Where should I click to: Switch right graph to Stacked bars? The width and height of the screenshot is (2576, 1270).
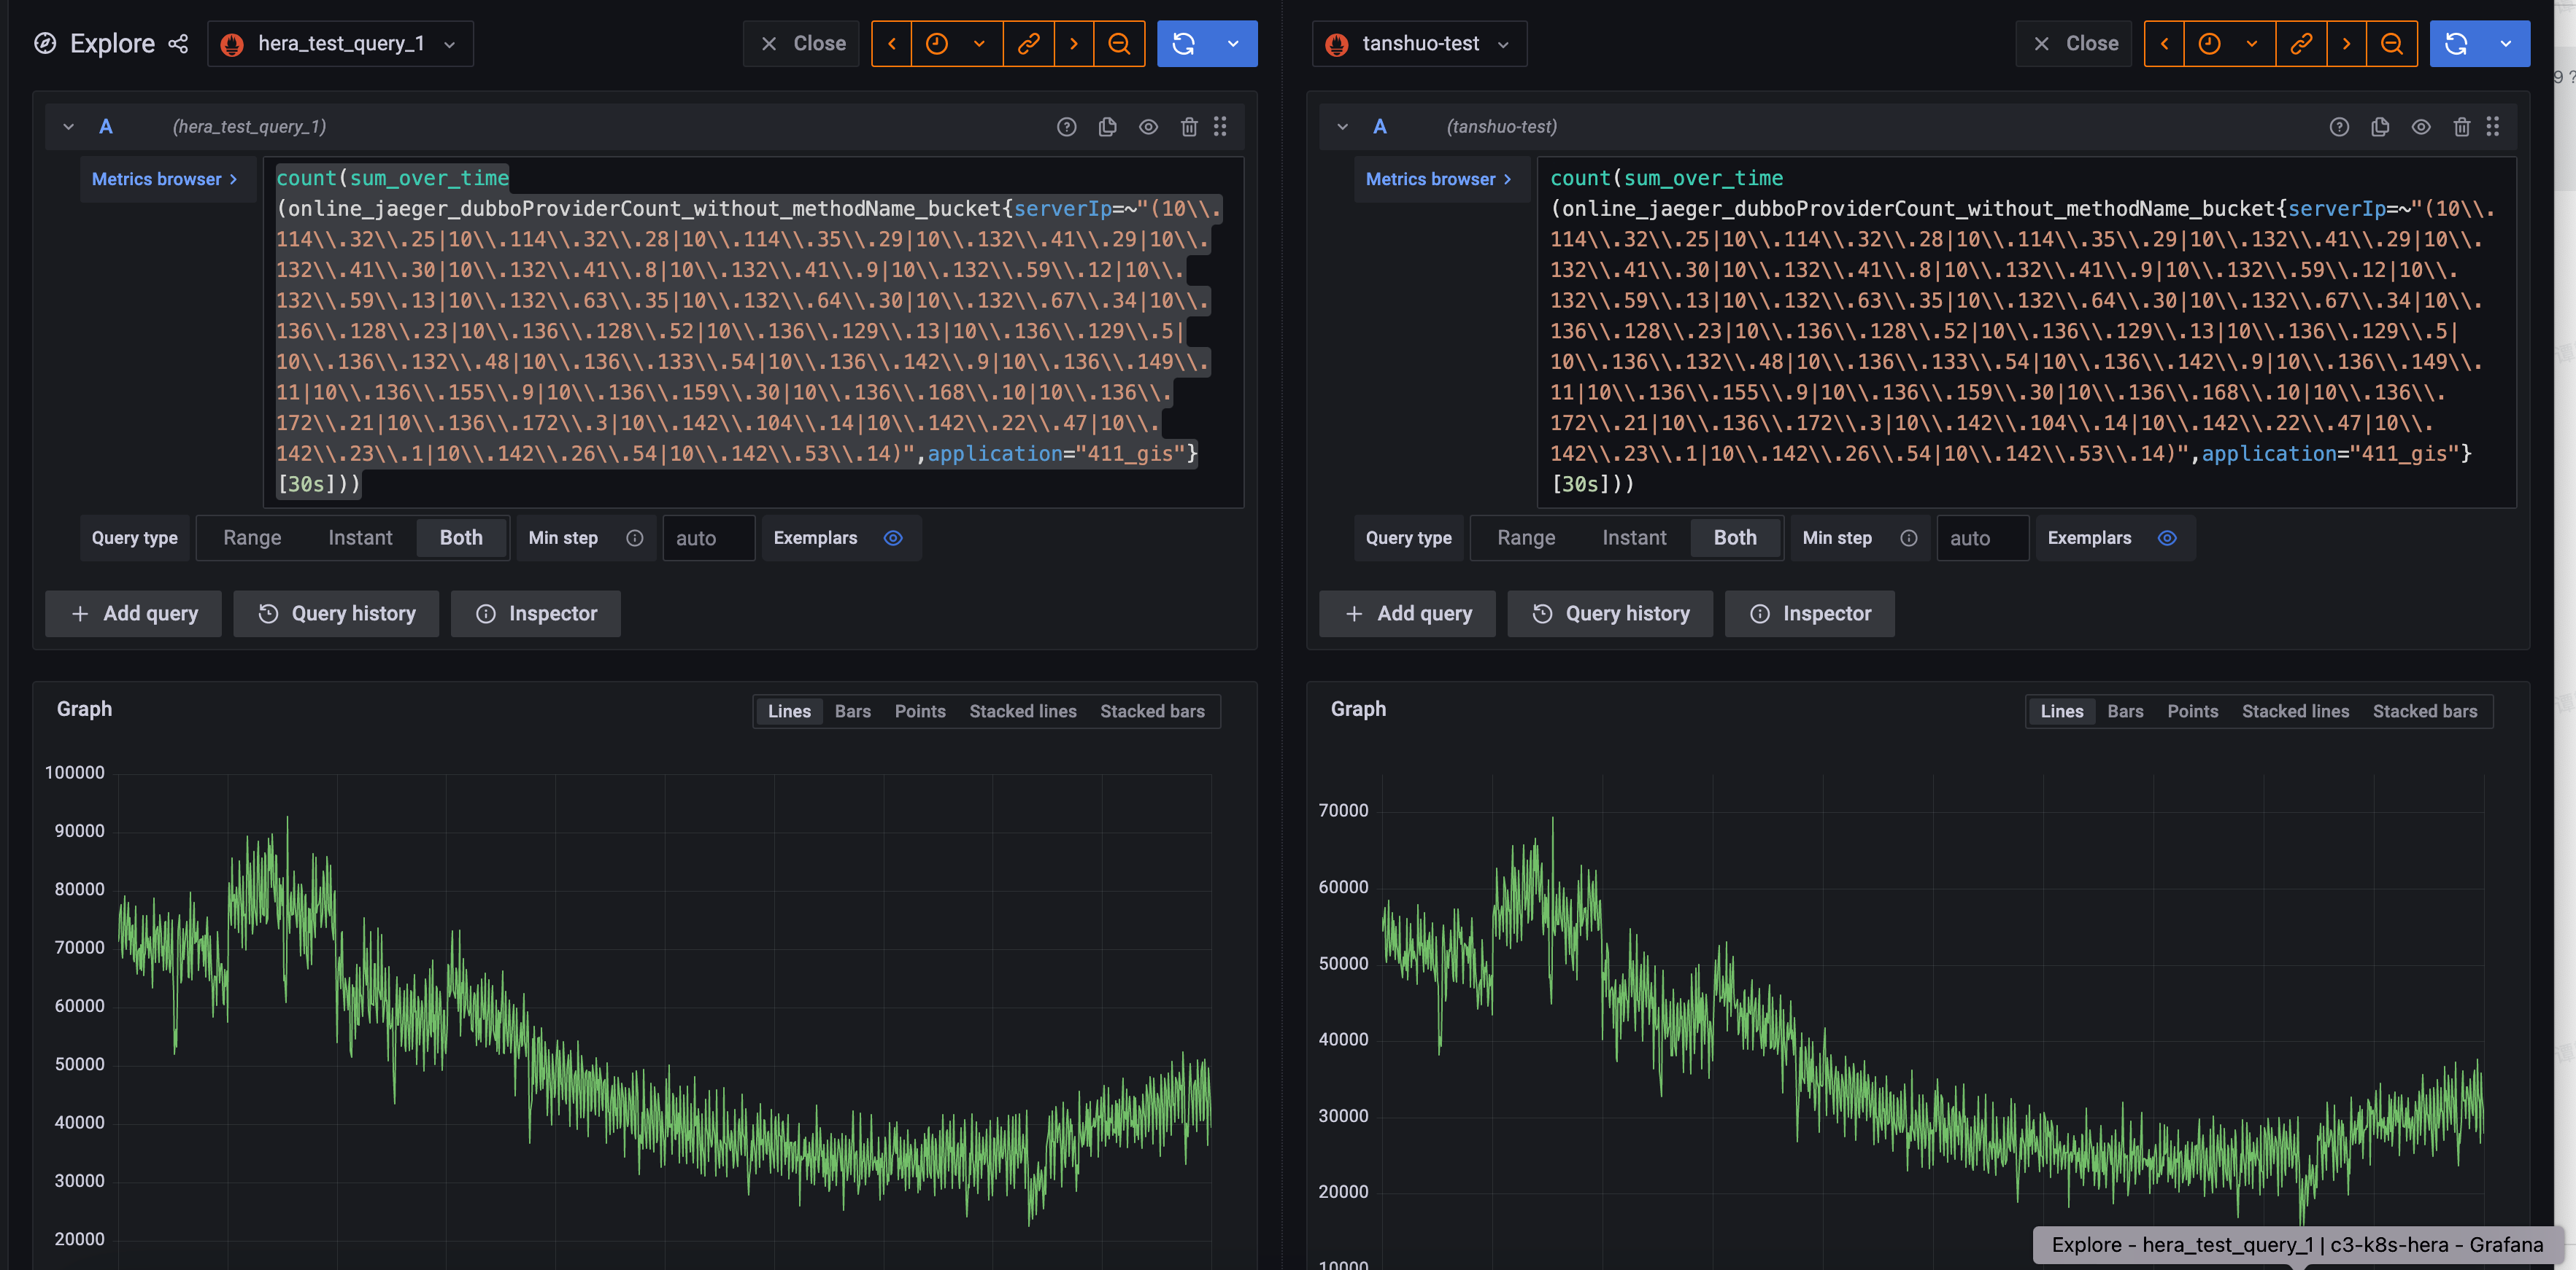(x=2424, y=712)
